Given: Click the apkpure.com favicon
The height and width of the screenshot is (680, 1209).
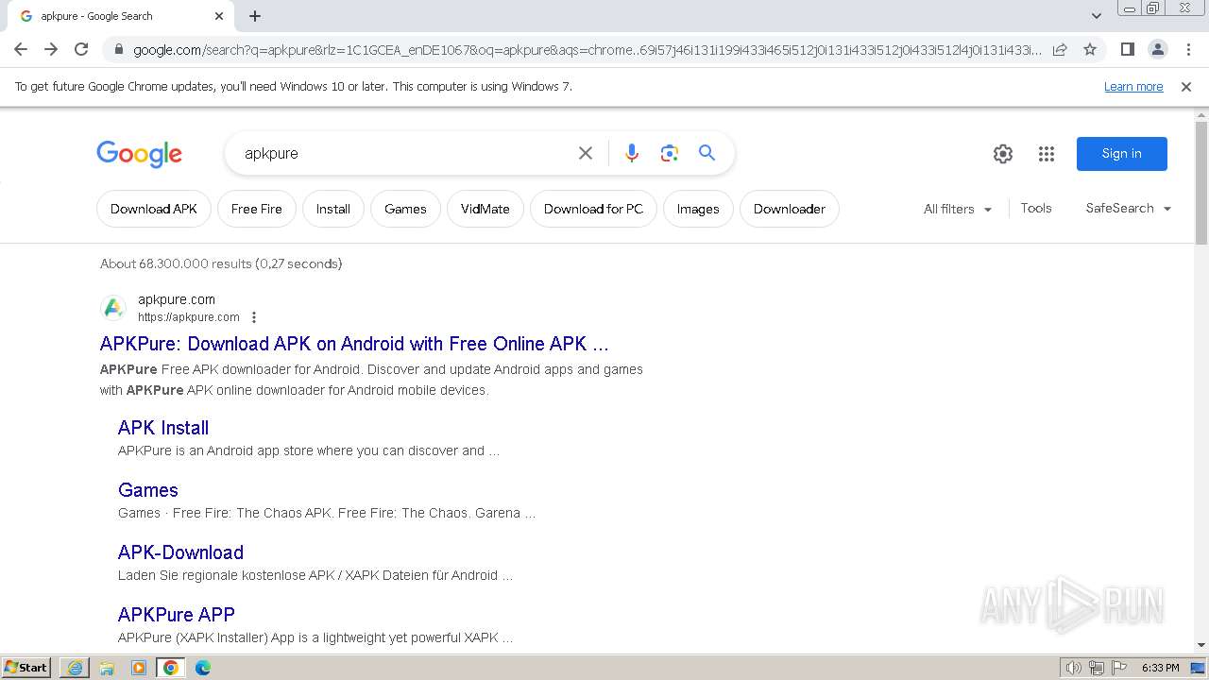Looking at the screenshot, I should (x=113, y=308).
